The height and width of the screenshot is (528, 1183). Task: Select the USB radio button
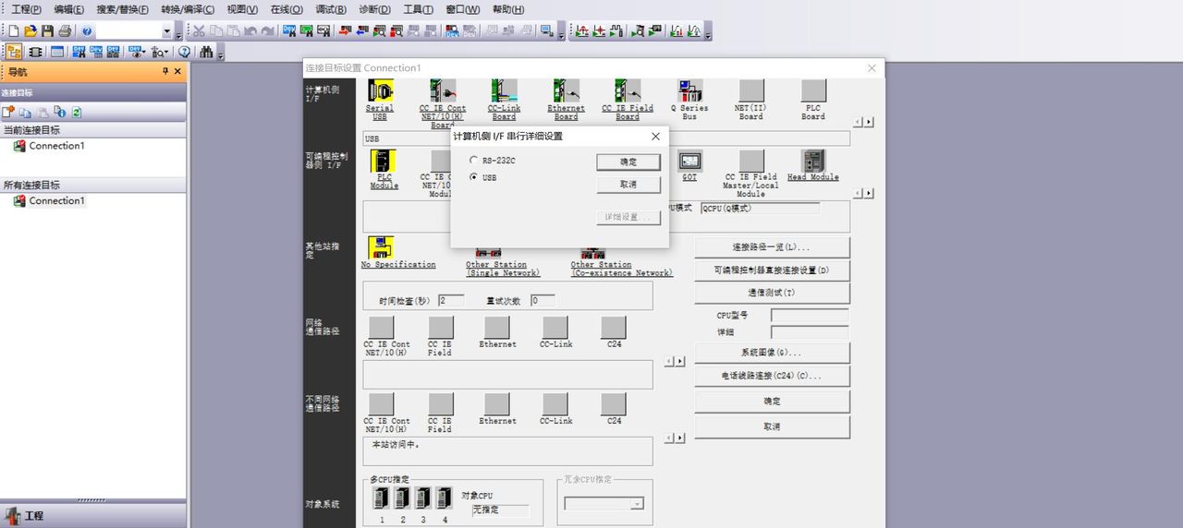tap(474, 177)
